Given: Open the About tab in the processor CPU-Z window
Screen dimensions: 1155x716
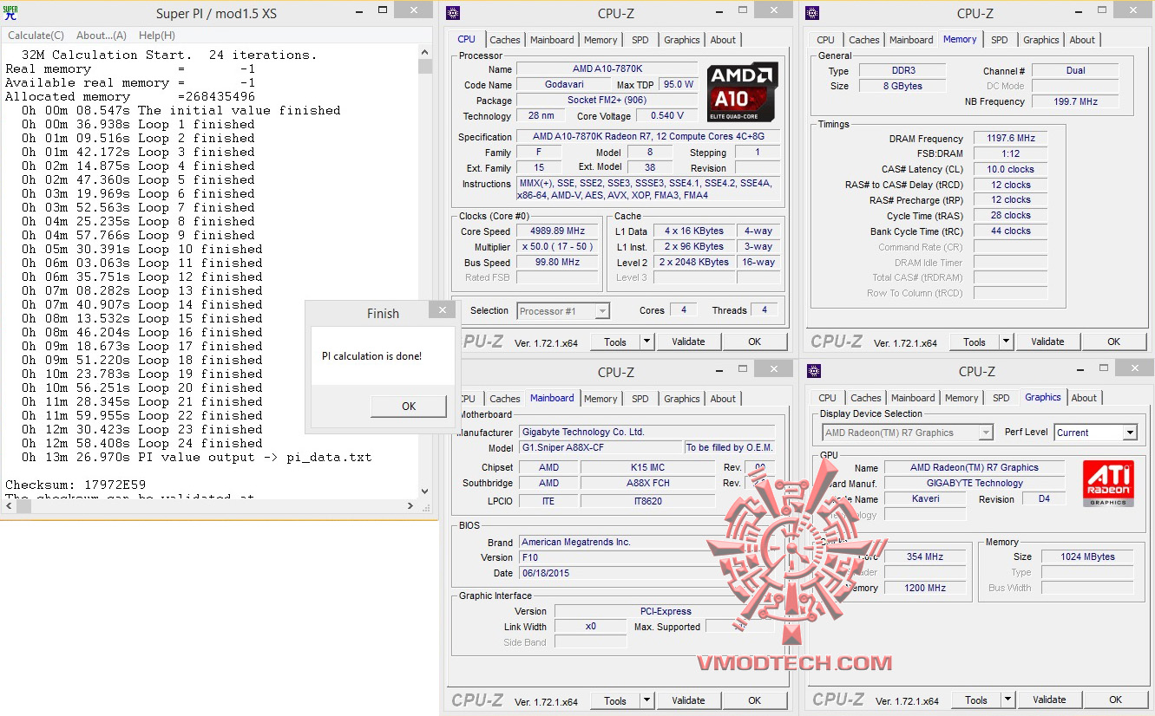Looking at the screenshot, I should click(x=723, y=40).
